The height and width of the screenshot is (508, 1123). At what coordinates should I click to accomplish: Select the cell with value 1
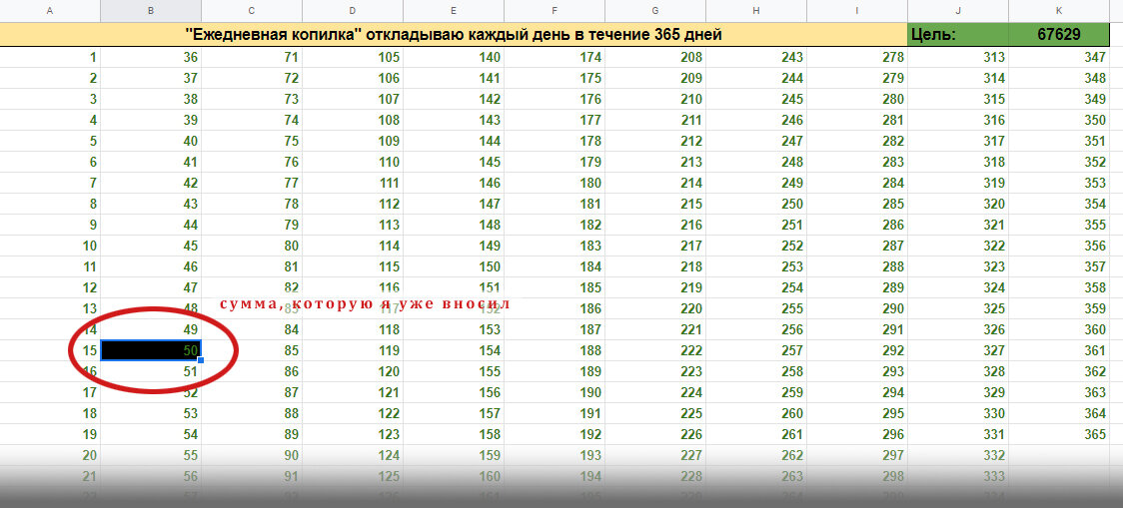[x=50, y=57]
